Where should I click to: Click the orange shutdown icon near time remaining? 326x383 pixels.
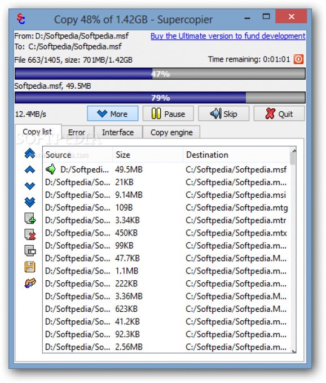298,59
